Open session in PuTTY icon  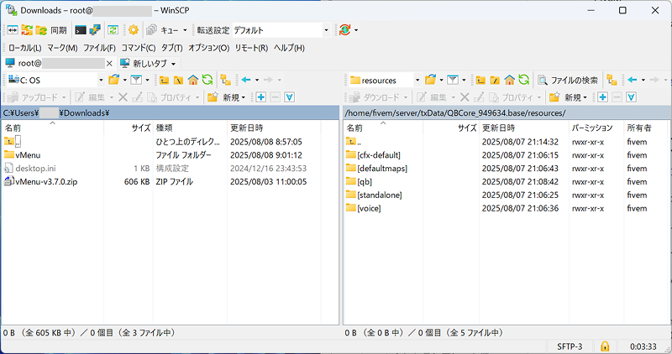coord(94,30)
